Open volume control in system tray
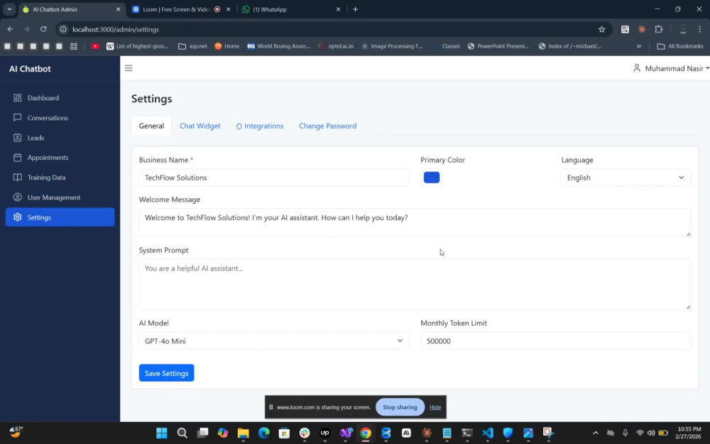The image size is (710, 444). pos(651,433)
